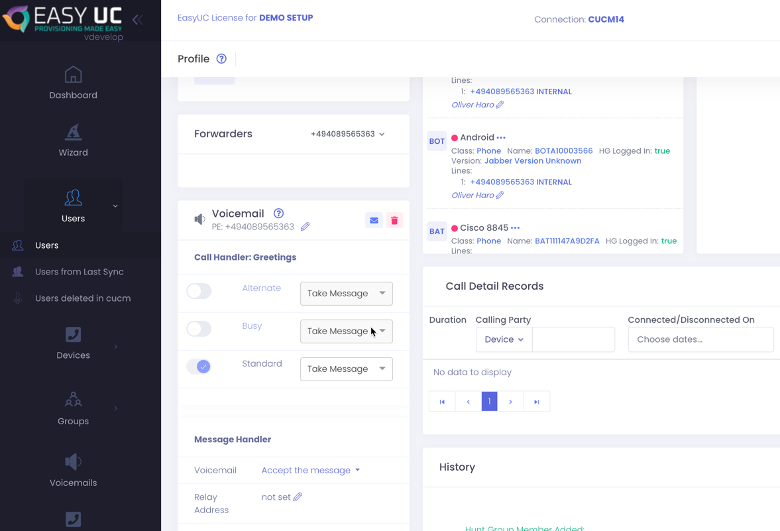780x531 pixels.
Task: Open Cisco 8845 three-dots menu
Action: tap(515, 228)
